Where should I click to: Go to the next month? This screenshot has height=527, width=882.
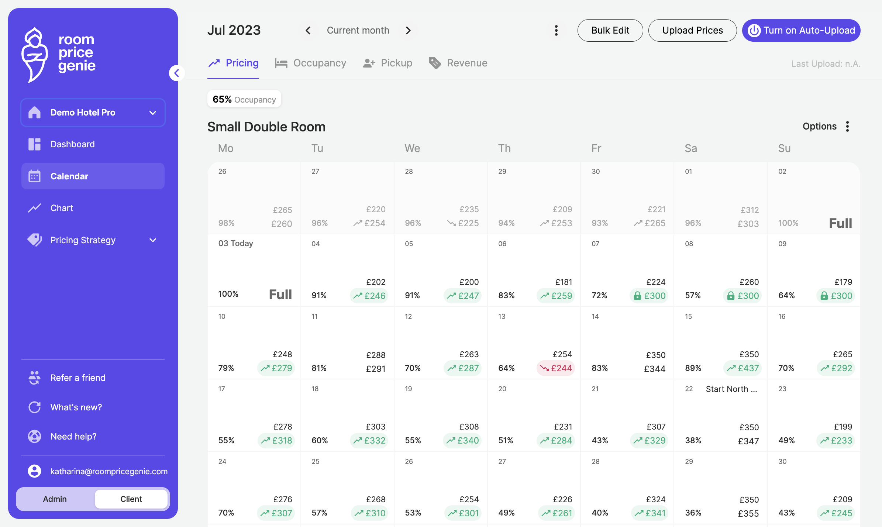408,31
